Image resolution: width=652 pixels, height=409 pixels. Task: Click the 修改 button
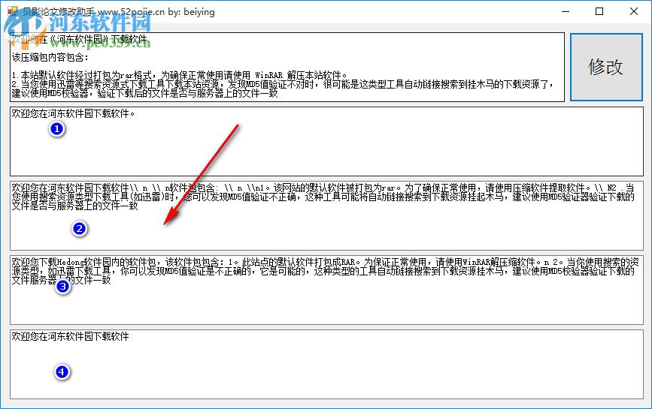(x=606, y=67)
